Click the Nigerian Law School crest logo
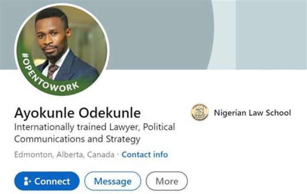This screenshot has height=194, width=307. (199, 113)
